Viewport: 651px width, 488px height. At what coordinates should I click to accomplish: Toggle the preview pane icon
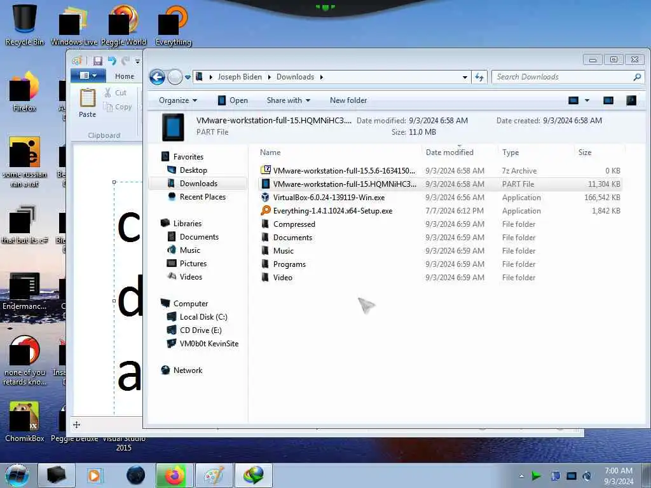point(608,100)
